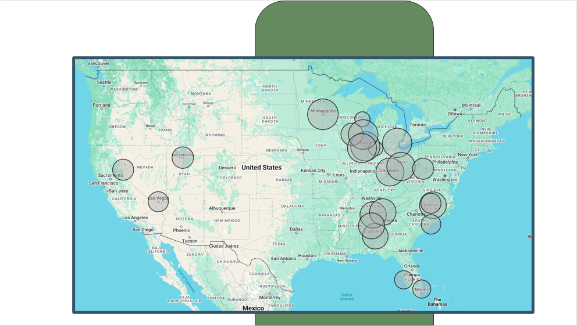Select the San Francisco label
This screenshot has width=577, height=326.
click(x=104, y=183)
